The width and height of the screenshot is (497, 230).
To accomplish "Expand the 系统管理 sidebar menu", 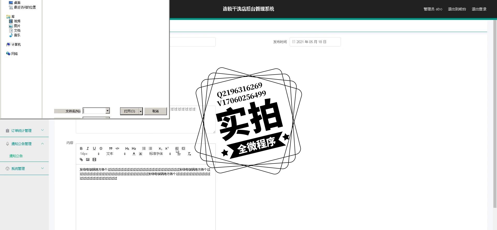I will [x=24, y=169].
